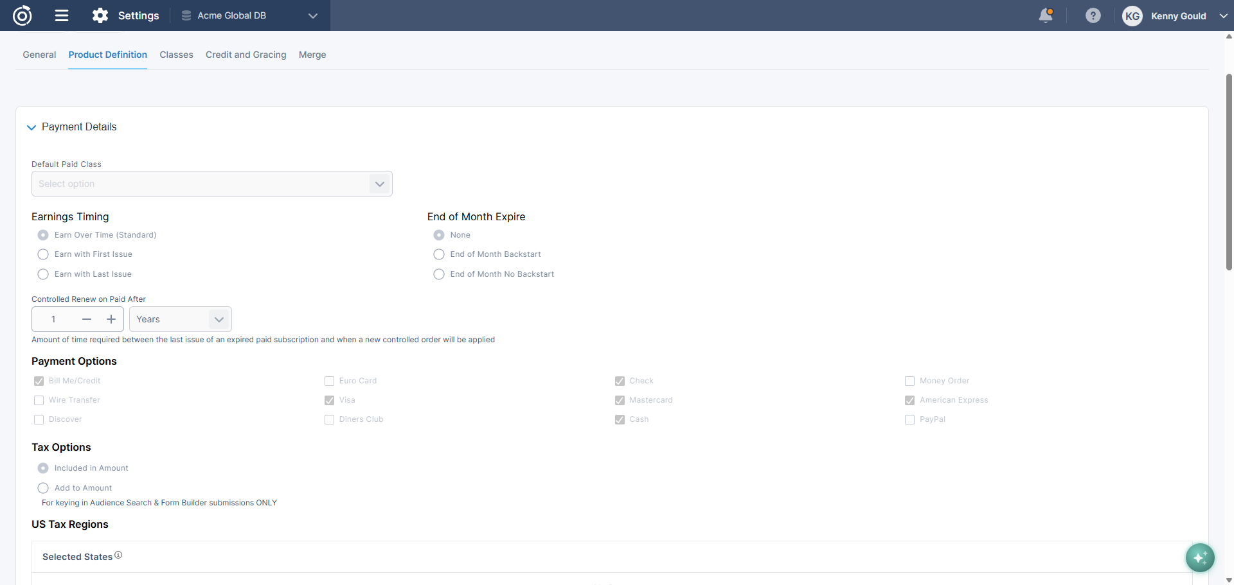The height and width of the screenshot is (585, 1234).
Task: Click the Kenny Gould username
Action: click(1179, 16)
